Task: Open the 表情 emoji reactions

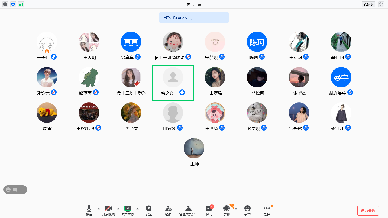Action: (247, 210)
